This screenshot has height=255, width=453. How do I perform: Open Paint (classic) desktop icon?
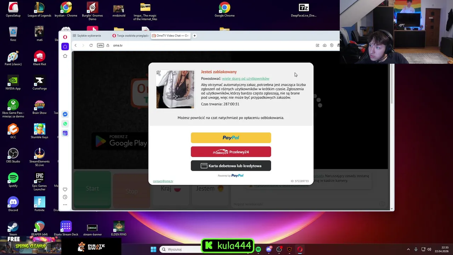[13, 58]
